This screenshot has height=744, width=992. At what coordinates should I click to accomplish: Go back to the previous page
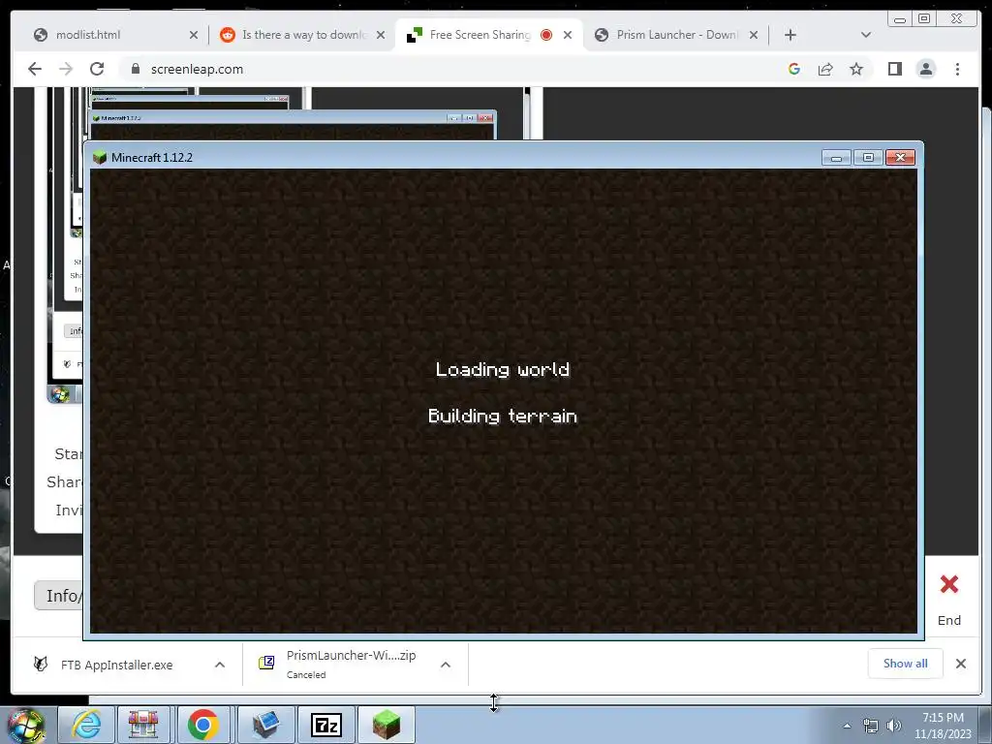coord(35,69)
